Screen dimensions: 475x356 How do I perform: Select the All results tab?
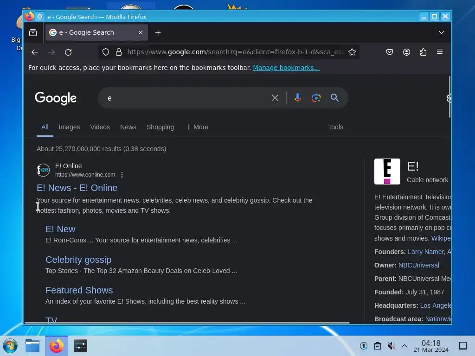point(45,127)
